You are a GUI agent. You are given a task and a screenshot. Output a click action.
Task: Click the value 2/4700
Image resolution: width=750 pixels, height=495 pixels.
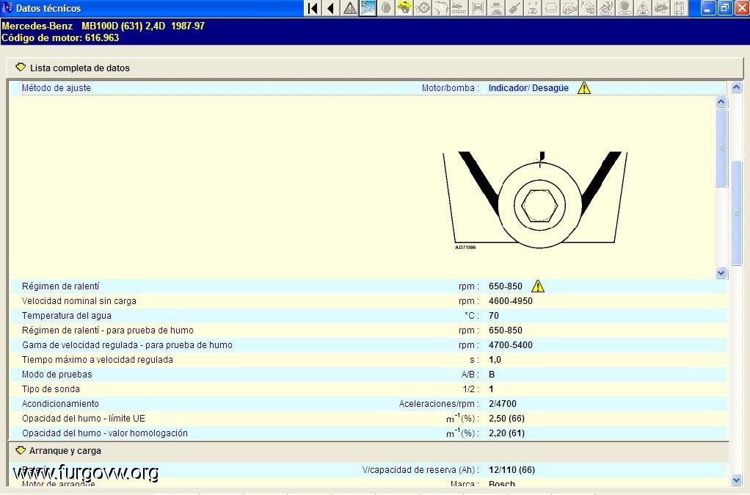click(x=502, y=403)
